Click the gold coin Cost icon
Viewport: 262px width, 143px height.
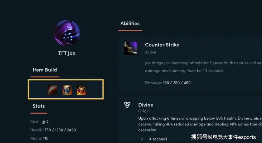click(43, 122)
